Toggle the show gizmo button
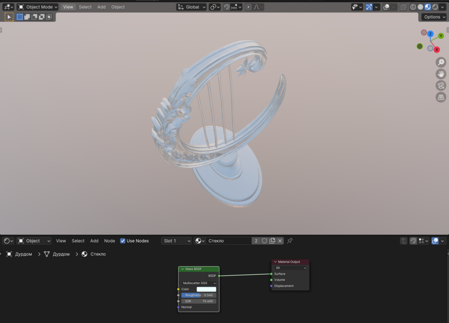 (x=369, y=7)
